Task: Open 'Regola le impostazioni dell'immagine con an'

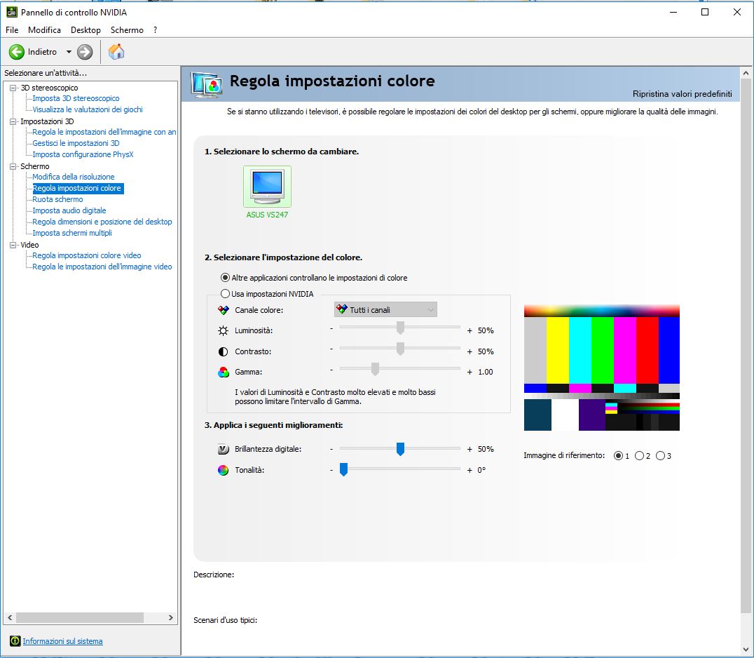Action: [104, 132]
